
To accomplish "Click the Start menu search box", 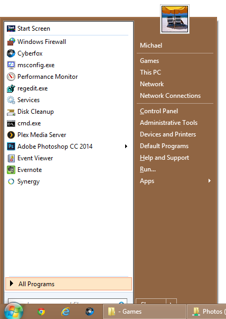I will pyautogui.click(x=68, y=302).
